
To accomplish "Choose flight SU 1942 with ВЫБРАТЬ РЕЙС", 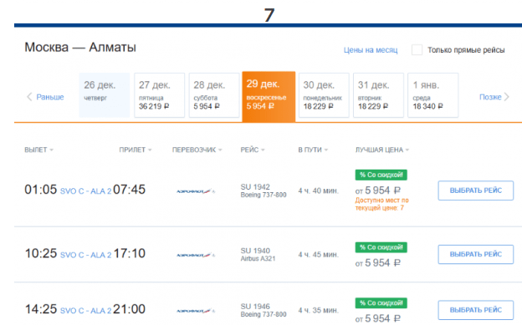I will click(x=476, y=190).
